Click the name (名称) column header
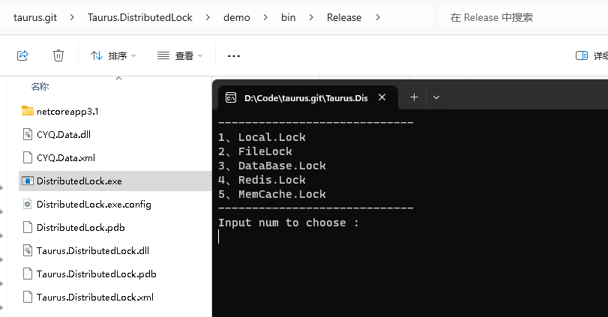 click(x=40, y=86)
